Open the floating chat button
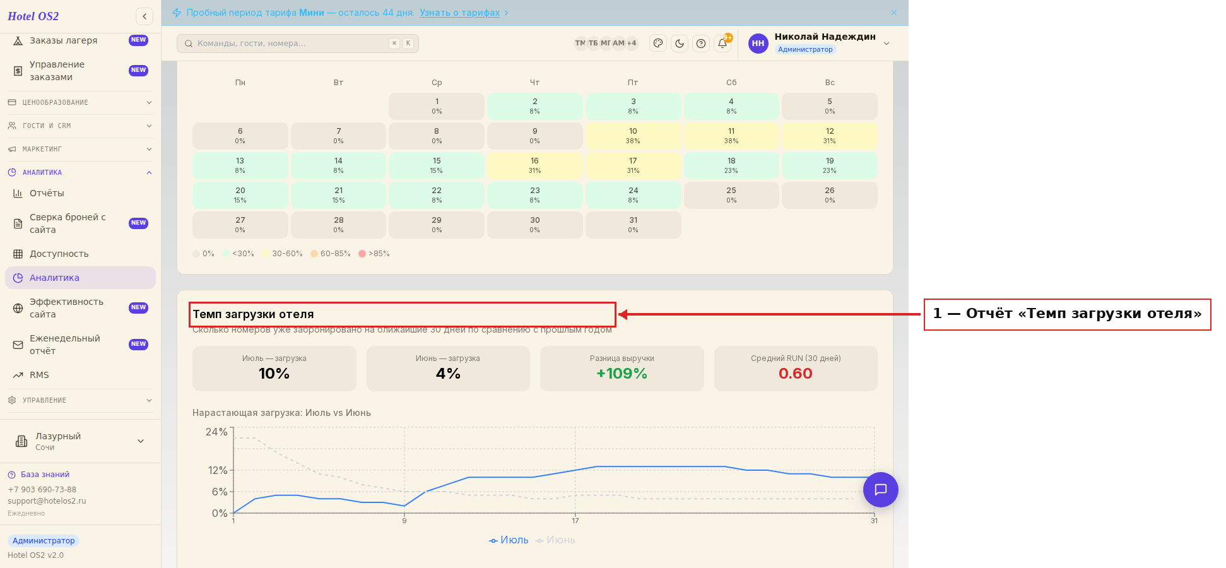The width and height of the screenshot is (1226, 568). click(x=881, y=490)
